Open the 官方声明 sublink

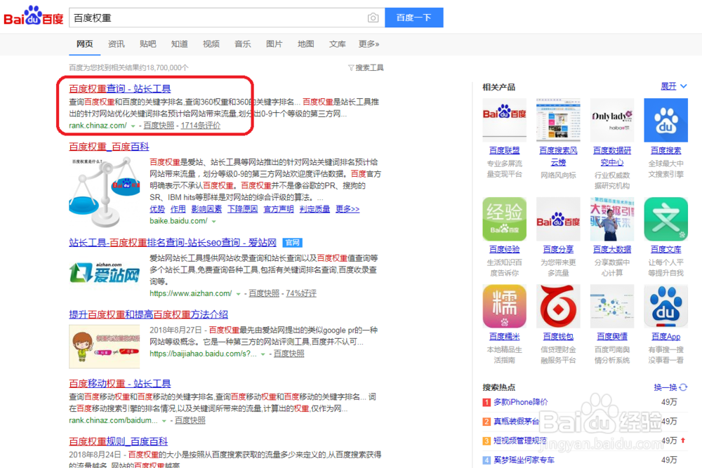click(279, 209)
